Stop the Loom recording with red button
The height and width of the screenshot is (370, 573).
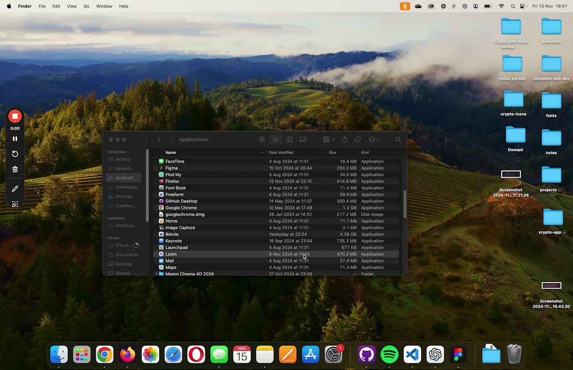point(15,116)
